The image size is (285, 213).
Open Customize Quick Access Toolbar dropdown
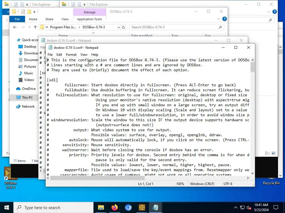click(34, 12)
